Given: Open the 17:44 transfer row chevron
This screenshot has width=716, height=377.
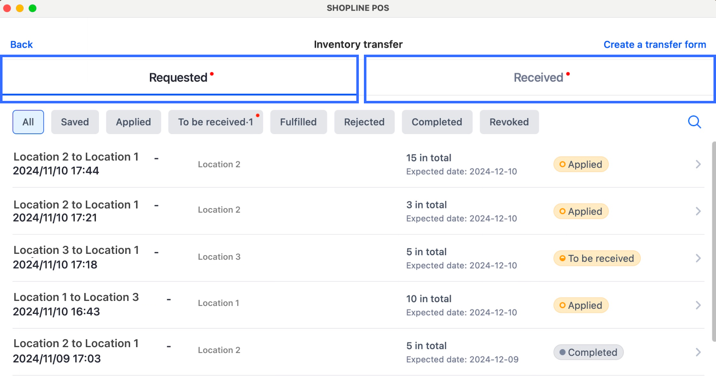Looking at the screenshot, I should tap(698, 164).
